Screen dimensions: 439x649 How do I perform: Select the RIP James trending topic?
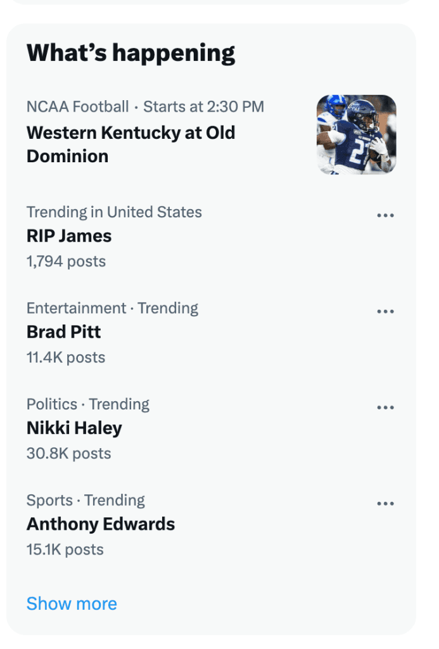click(x=68, y=236)
